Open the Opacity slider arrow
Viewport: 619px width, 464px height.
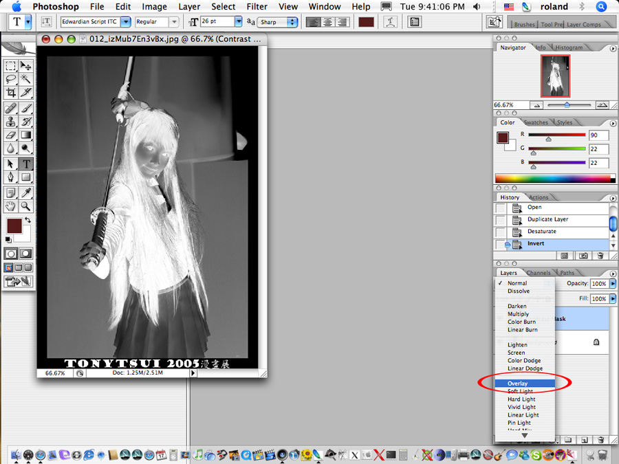coord(612,283)
